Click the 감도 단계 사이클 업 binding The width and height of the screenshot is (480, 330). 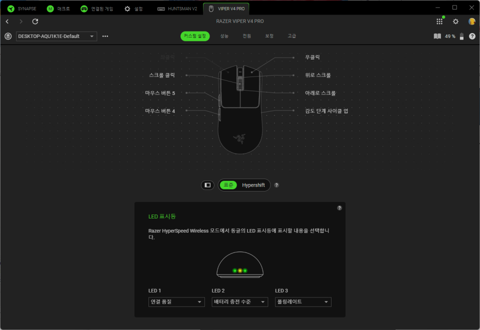pyautogui.click(x=326, y=110)
